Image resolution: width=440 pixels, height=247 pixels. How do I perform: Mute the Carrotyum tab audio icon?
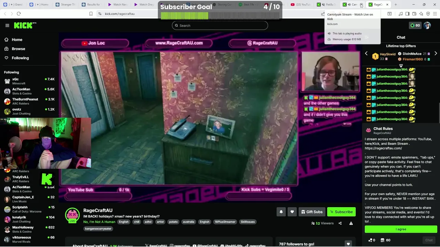click(x=349, y=4)
